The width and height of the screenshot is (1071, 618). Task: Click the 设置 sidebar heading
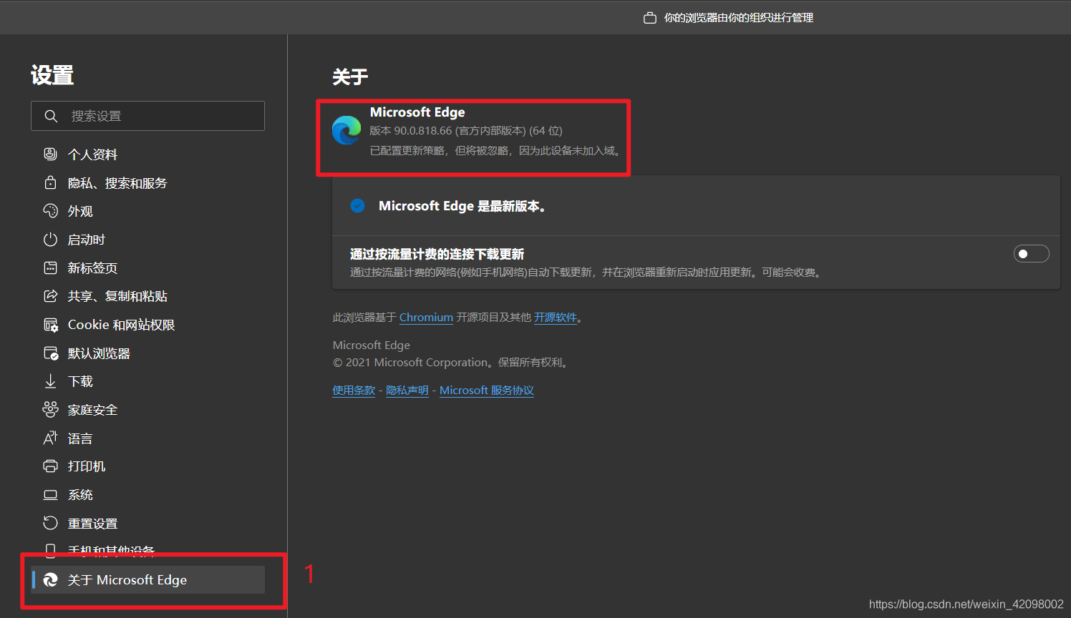click(52, 75)
